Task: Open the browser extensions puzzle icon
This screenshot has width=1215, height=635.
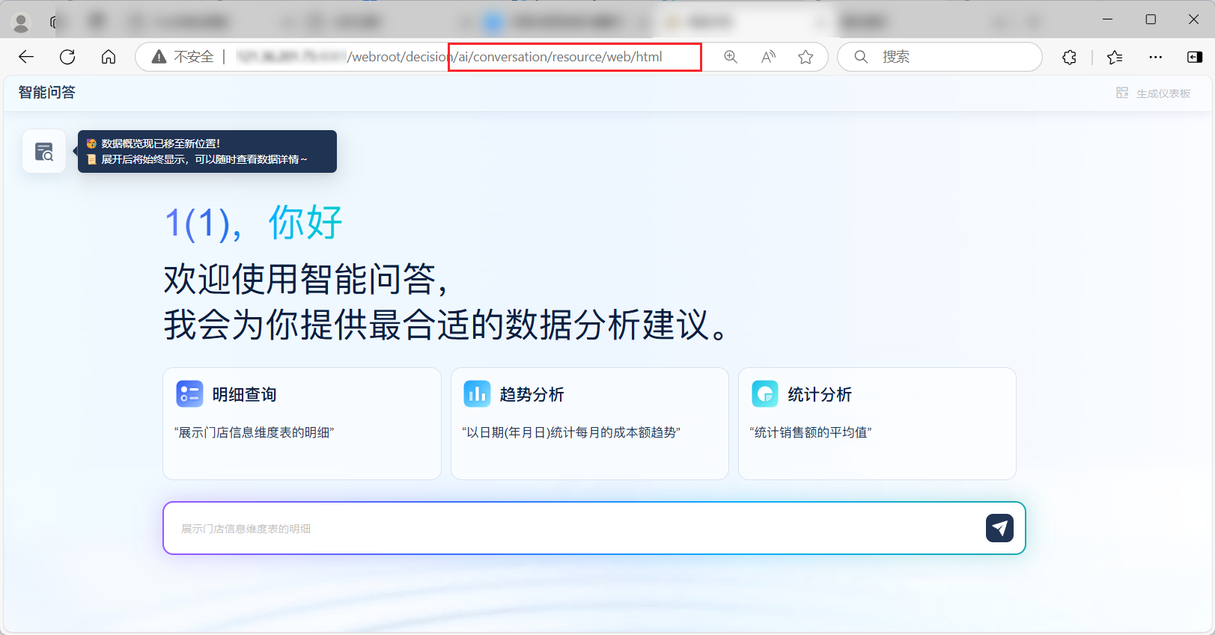Action: click(1070, 57)
